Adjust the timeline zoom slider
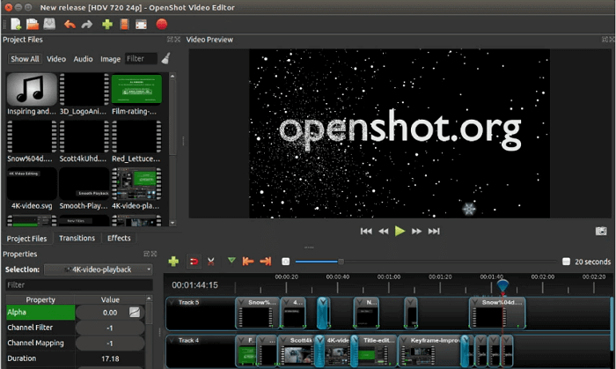Viewport: 616px width, 369px height. [x=341, y=262]
